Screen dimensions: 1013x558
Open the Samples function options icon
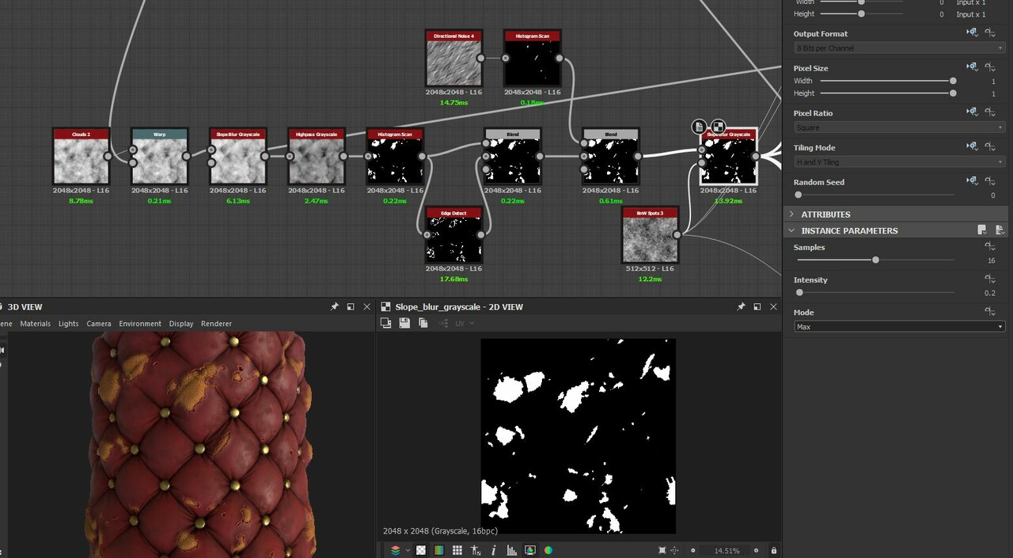(x=990, y=247)
